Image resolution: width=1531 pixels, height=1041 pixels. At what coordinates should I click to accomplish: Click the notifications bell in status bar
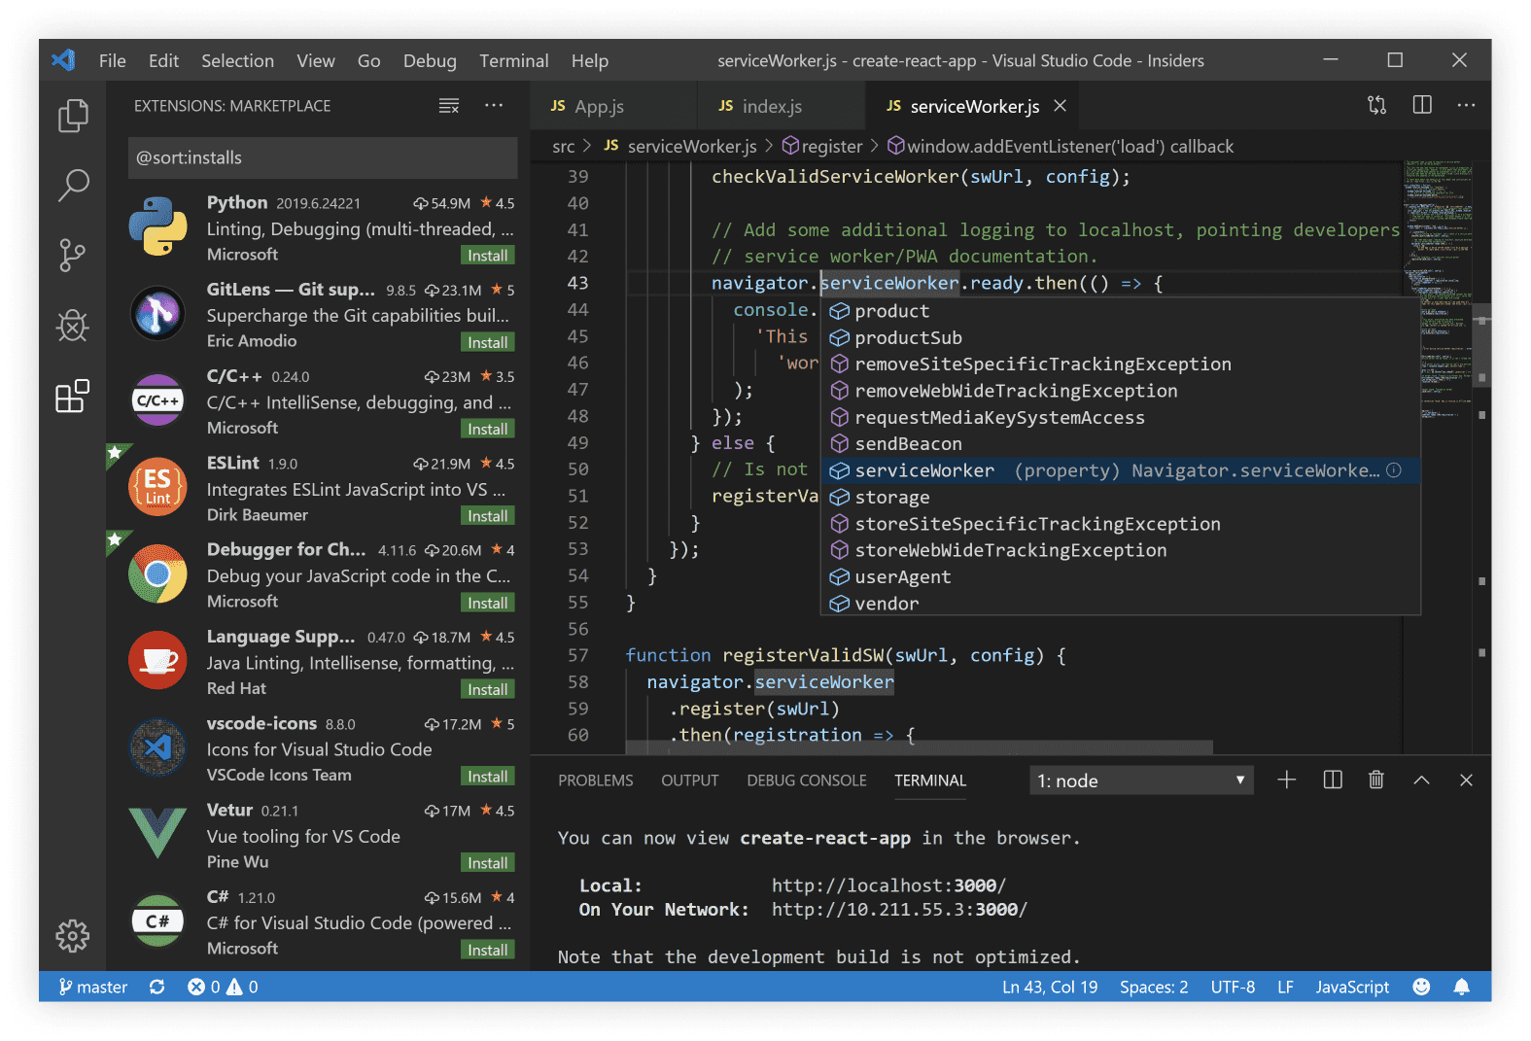pos(1461,987)
